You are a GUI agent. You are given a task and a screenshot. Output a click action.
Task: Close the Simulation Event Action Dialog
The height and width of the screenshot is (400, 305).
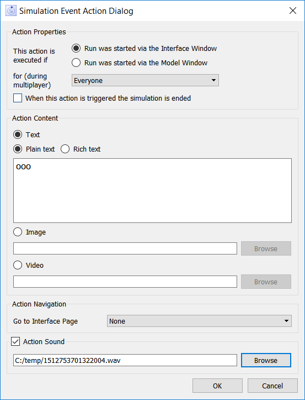293,11
